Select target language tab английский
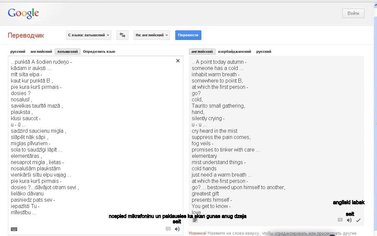Screen dimensions: 377x236 pos(202,51)
